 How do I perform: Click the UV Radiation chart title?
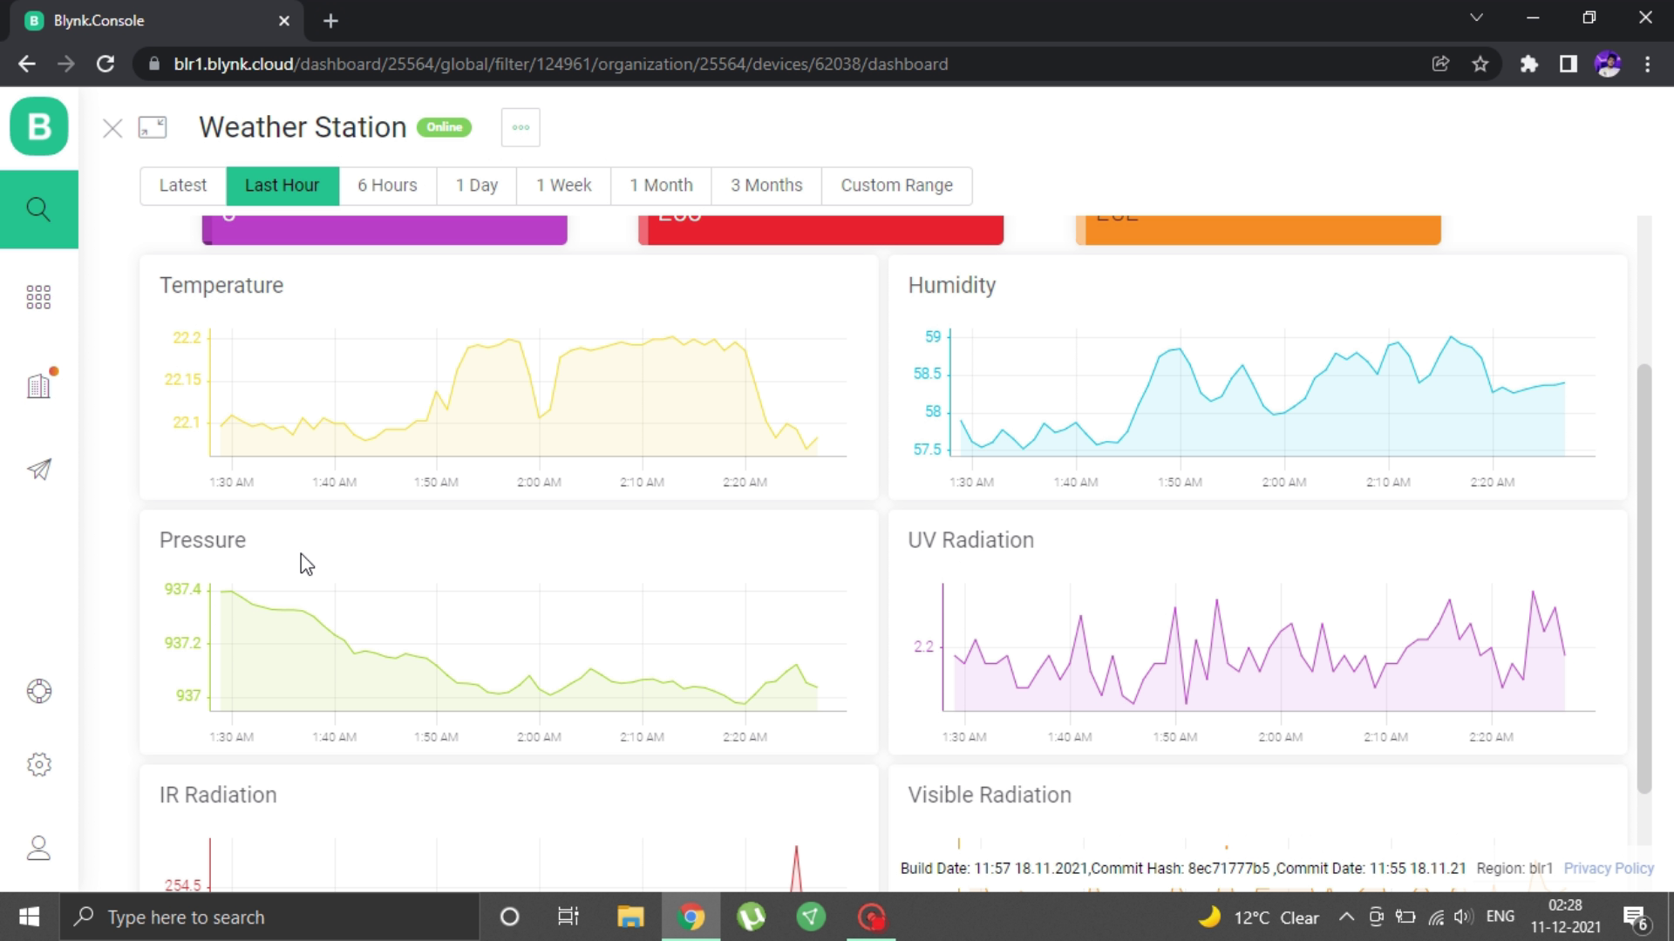[971, 540]
